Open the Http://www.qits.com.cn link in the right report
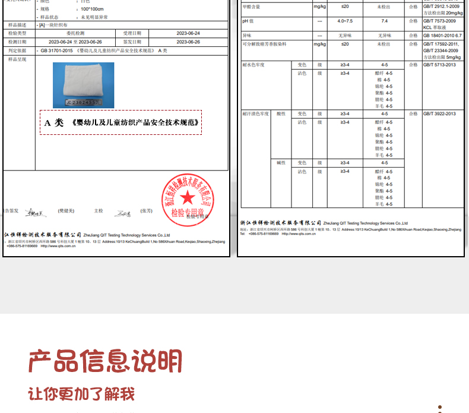This screenshot has height=413, width=469. coord(299,234)
